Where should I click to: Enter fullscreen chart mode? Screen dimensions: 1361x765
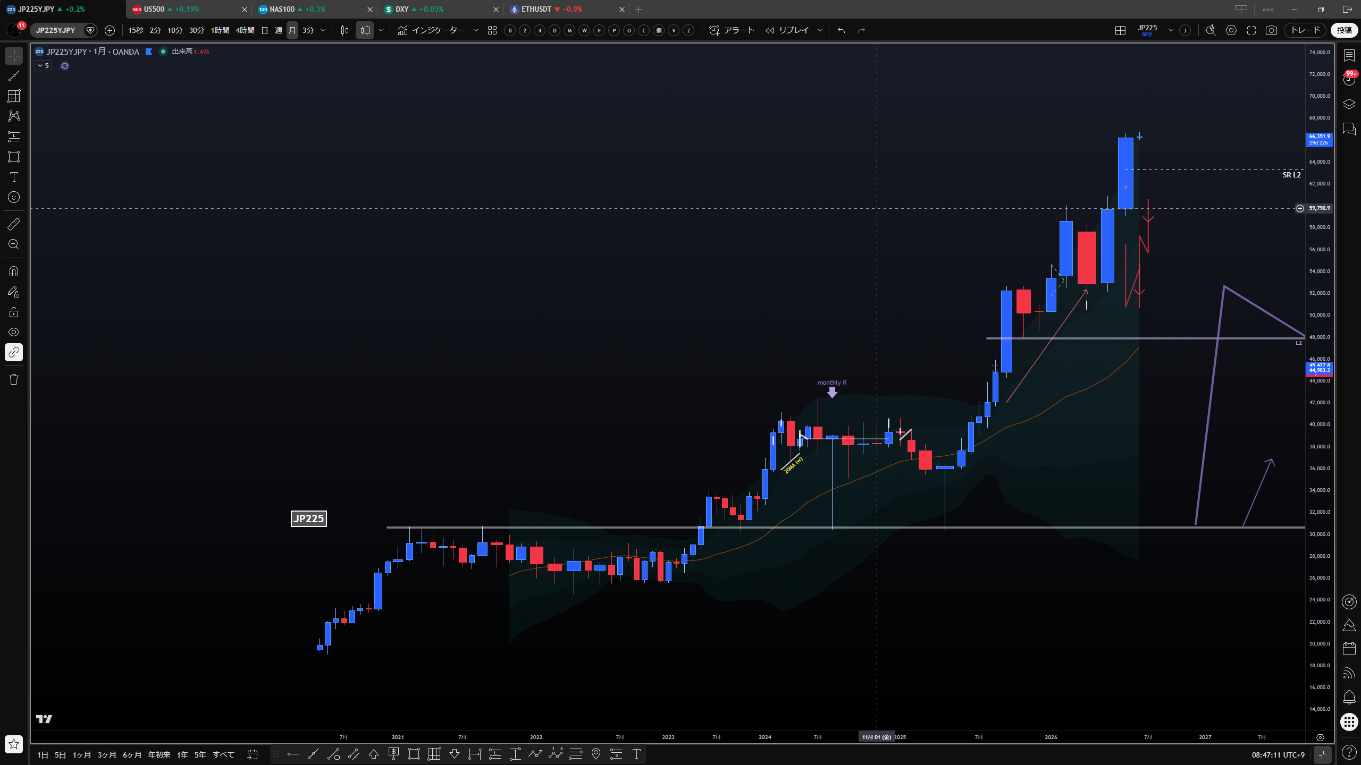click(1251, 30)
